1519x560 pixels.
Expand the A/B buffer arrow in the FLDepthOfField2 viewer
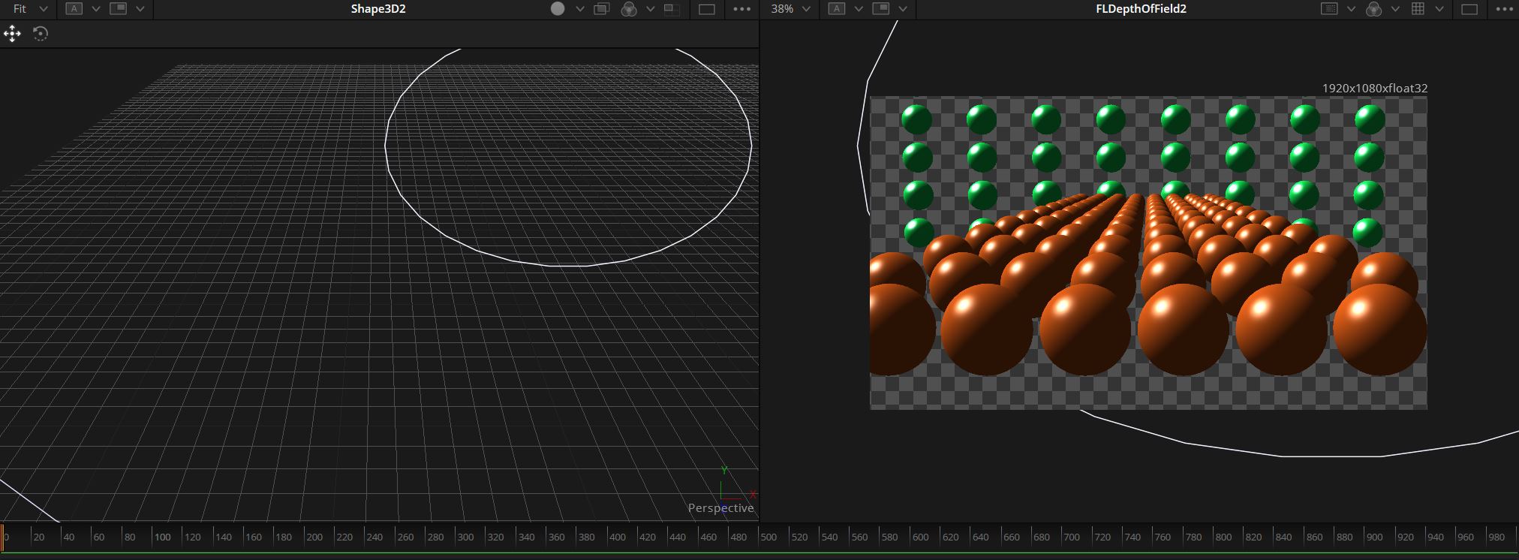coord(859,9)
